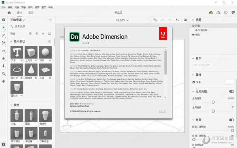Image resolution: width=237 pixels, height=148 pixels.
Task: Filter assets by images icon
Action: pos(49,34)
